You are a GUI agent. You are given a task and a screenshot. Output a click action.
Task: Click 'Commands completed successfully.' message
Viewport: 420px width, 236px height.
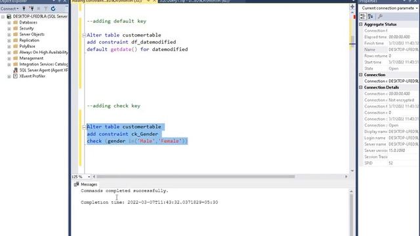[x=125, y=191]
